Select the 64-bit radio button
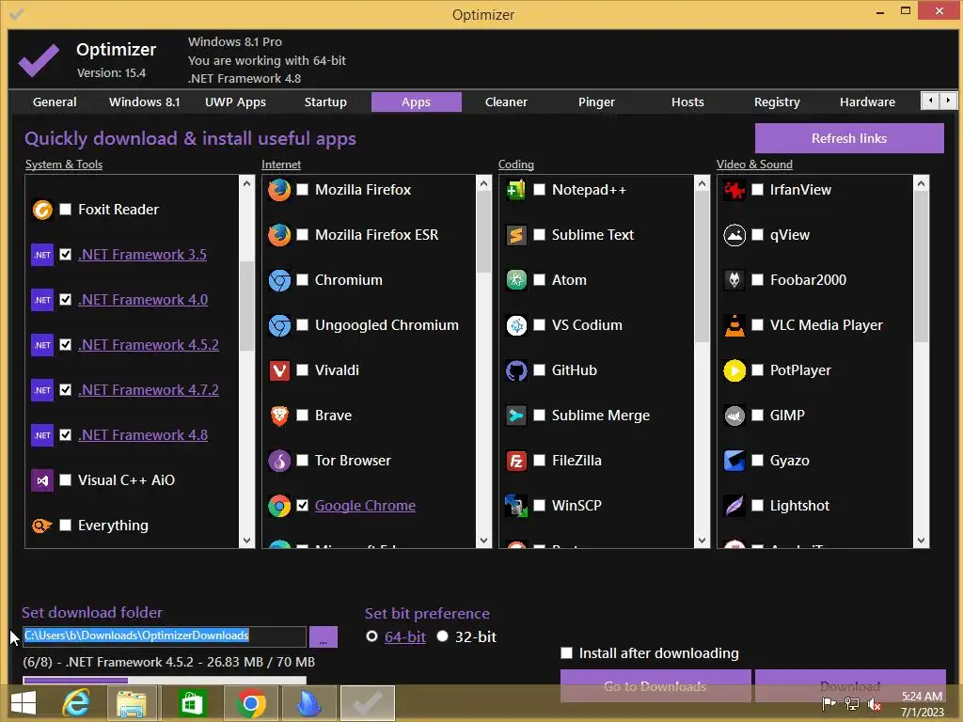Screen dimensions: 963x722 [x=371, y=636]
